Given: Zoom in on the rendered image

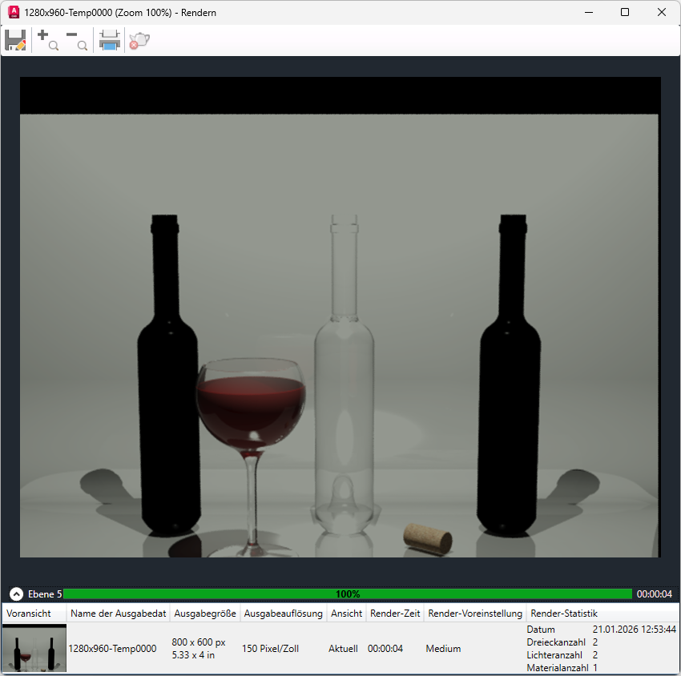Looking at the screenshot, I should [x=48, y=40].
